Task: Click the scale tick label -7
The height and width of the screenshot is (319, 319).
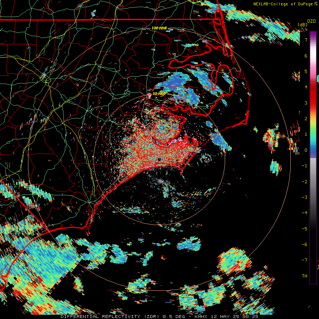Action: [304, 260]
